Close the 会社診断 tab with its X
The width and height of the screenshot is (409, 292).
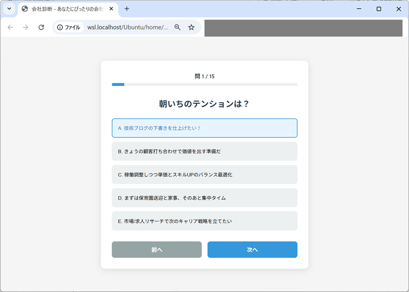(111, 9)
